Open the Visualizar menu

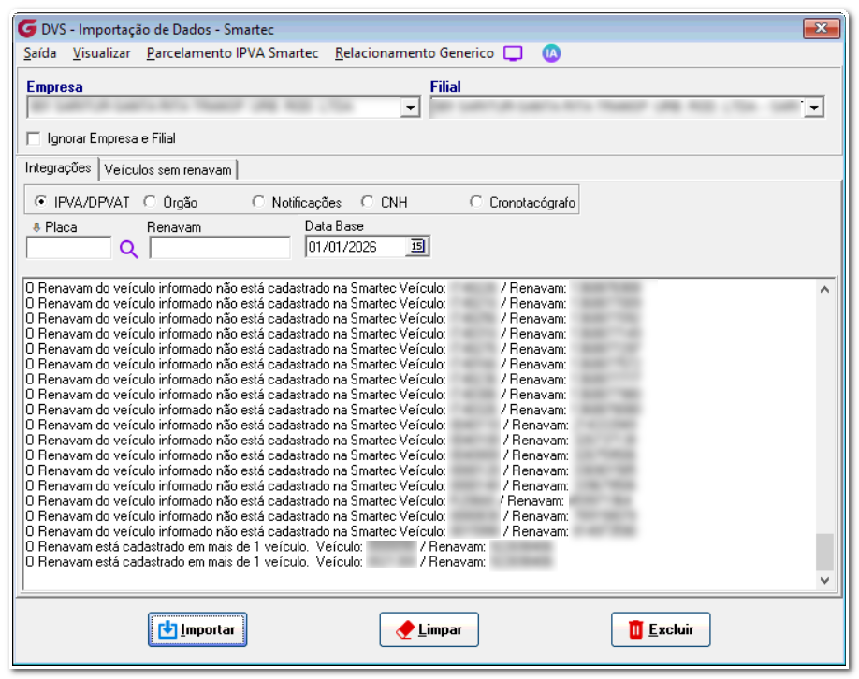tap(101, 53)
